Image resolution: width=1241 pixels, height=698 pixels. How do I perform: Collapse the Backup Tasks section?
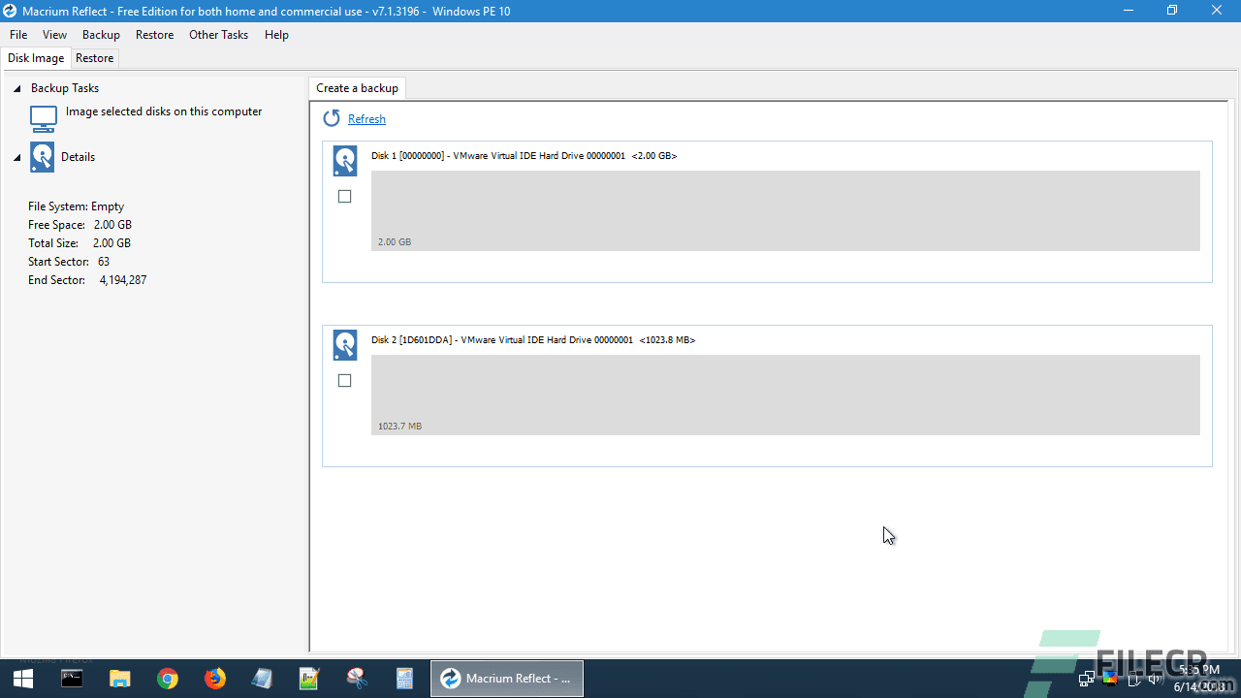(16, 87)
